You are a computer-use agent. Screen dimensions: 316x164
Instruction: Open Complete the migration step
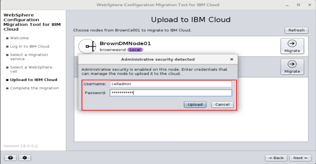tap(34, 88)
